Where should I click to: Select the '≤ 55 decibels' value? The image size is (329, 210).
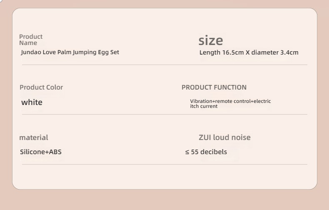click(206, 152)
